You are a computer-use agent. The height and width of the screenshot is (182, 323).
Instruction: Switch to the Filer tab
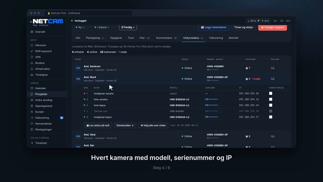145,38
